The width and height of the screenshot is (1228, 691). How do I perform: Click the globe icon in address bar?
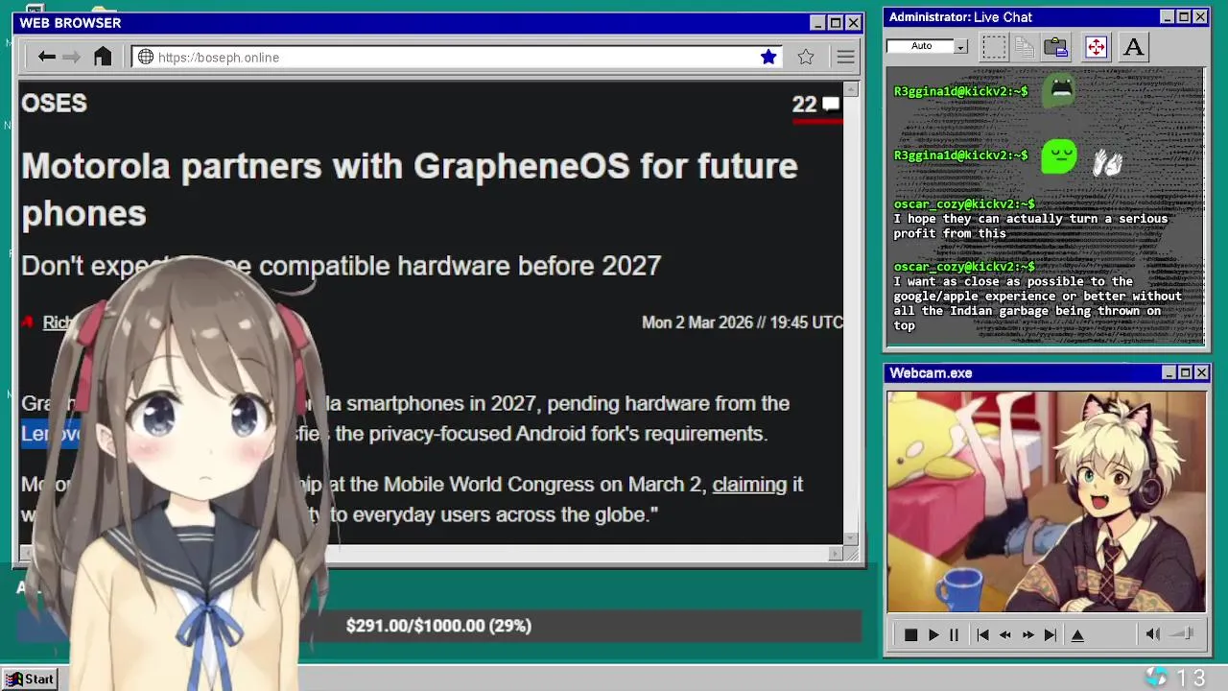pyautogui.click(x=146, y=57)
